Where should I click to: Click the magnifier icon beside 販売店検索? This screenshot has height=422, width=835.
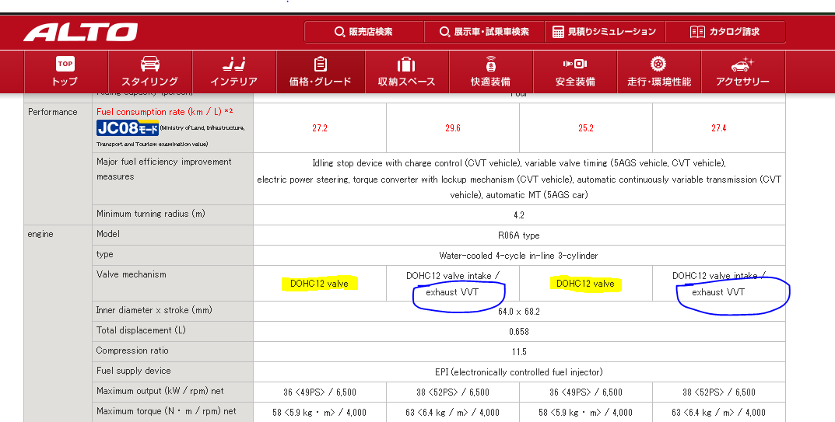[x=339, y=32]
